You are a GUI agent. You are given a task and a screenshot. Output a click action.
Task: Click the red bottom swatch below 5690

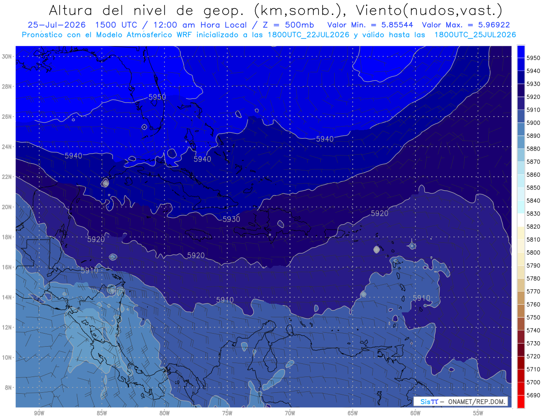[521, 401]
